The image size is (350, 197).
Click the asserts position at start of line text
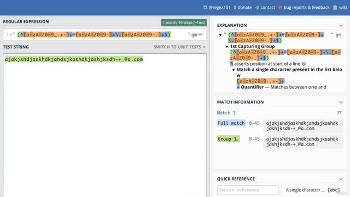point(267,64)
